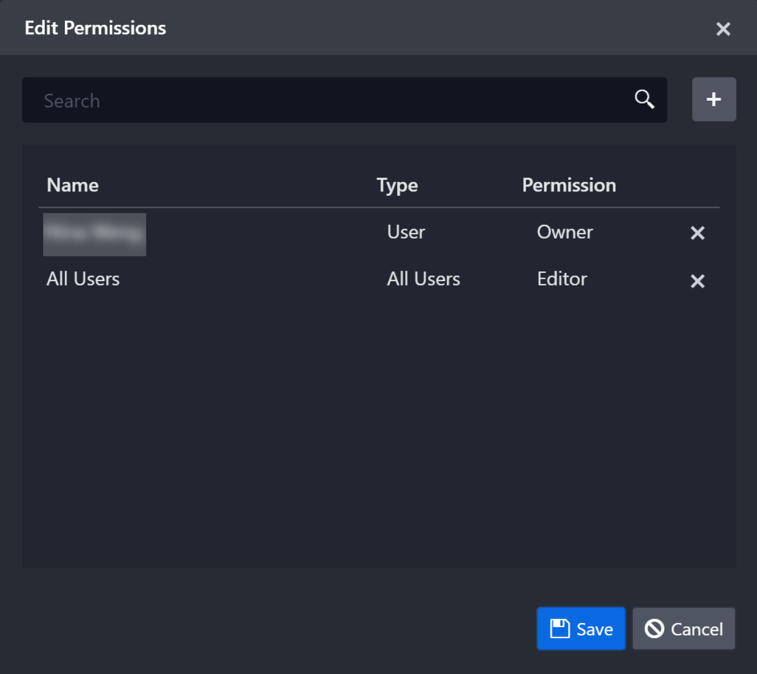This screenshot has height=674, width=757.
Task: Click the circle-slash icon on Cancel
Action: pos(654,629)
